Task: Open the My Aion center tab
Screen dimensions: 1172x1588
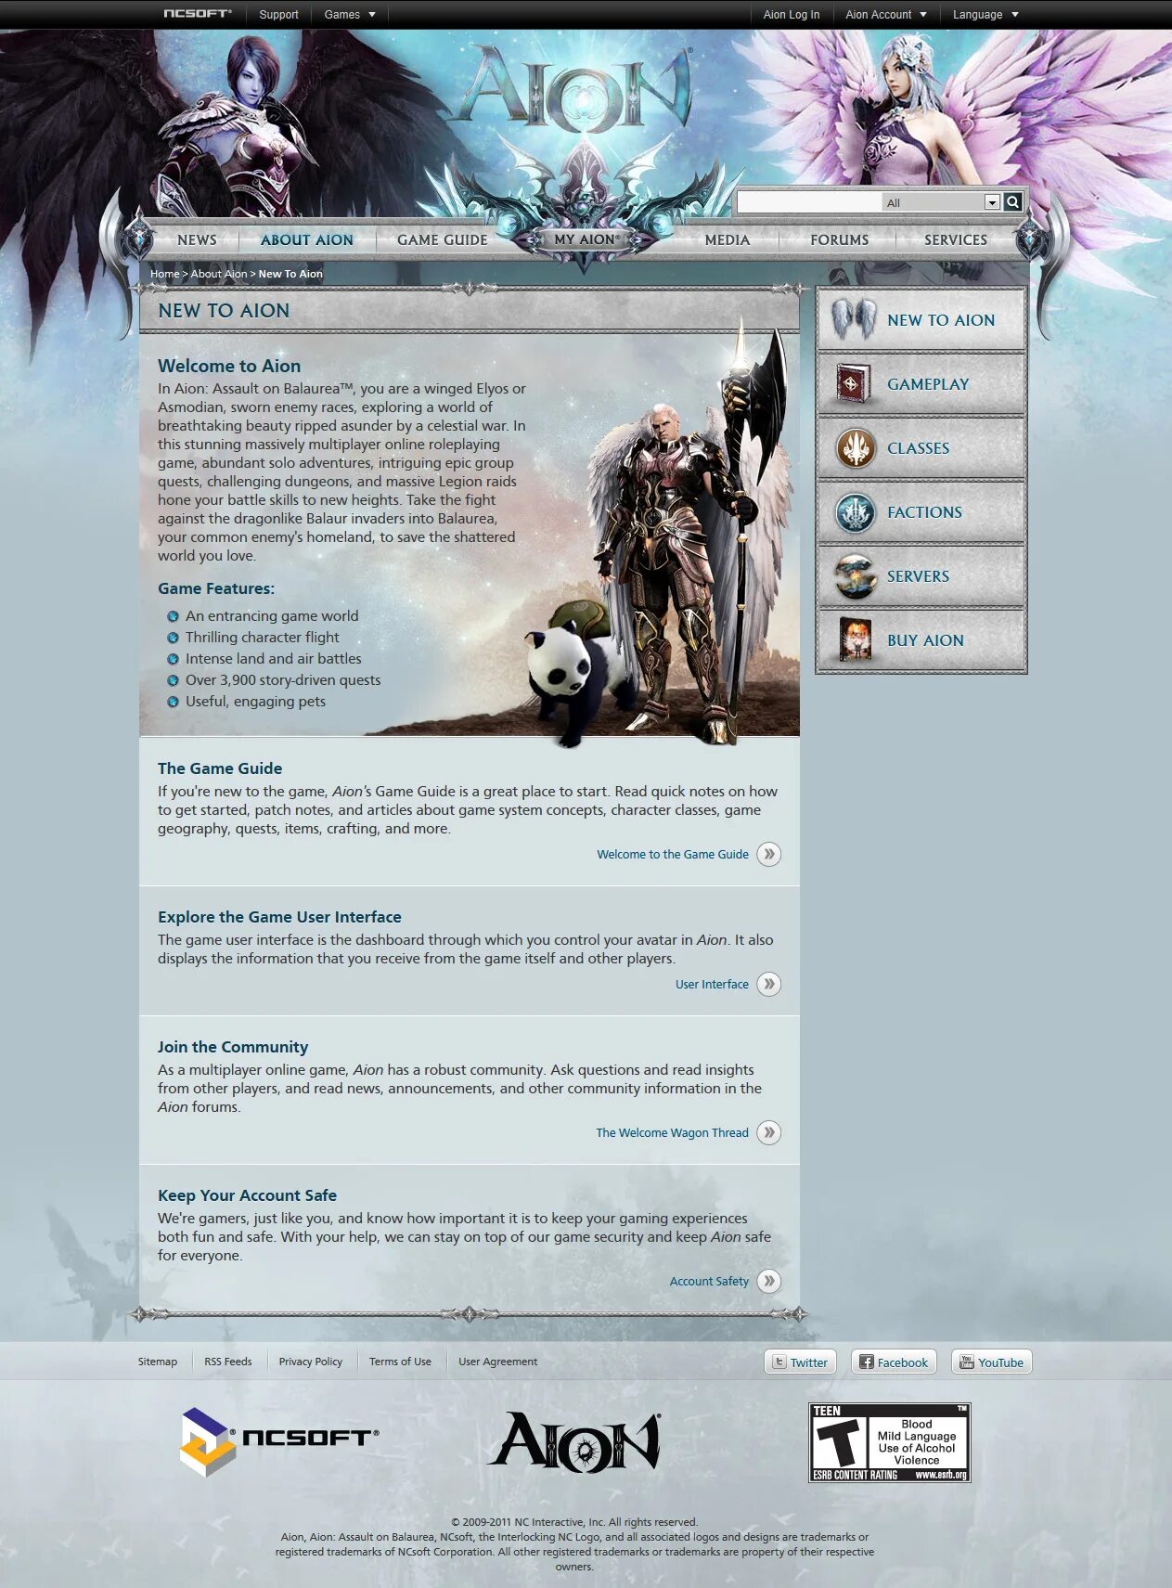Action: tap(586, 239)
